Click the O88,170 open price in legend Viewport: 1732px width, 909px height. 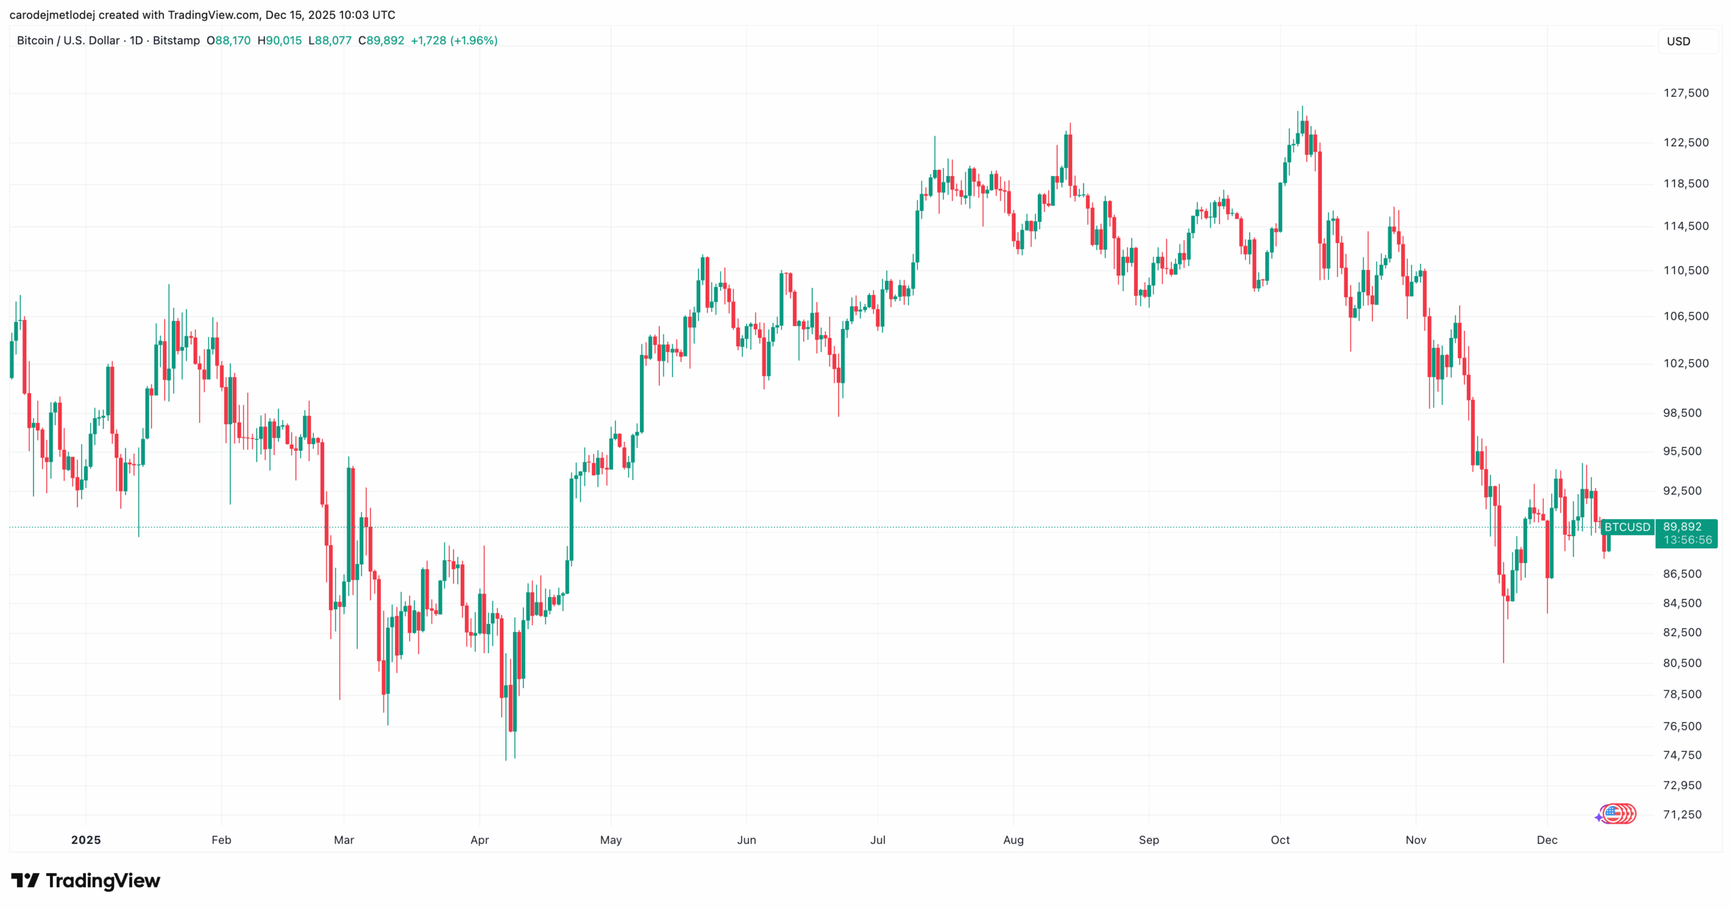point(229,41)
